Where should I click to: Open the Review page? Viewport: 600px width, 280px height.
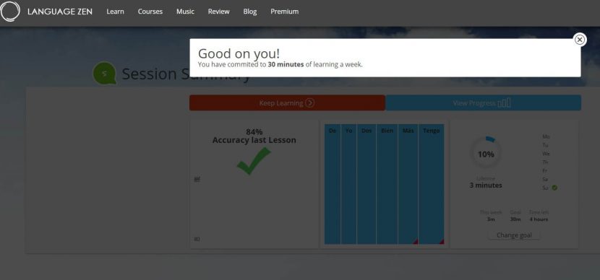point(218,12)
